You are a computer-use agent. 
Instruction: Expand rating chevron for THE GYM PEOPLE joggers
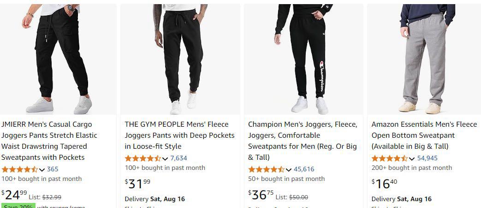(x=165, y=158)
